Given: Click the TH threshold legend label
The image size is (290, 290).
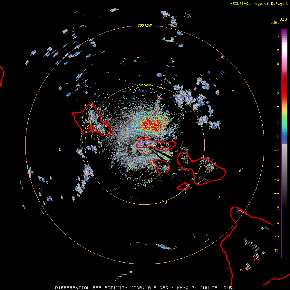Looking at the screenshot, I should click(x=277, y=251).
